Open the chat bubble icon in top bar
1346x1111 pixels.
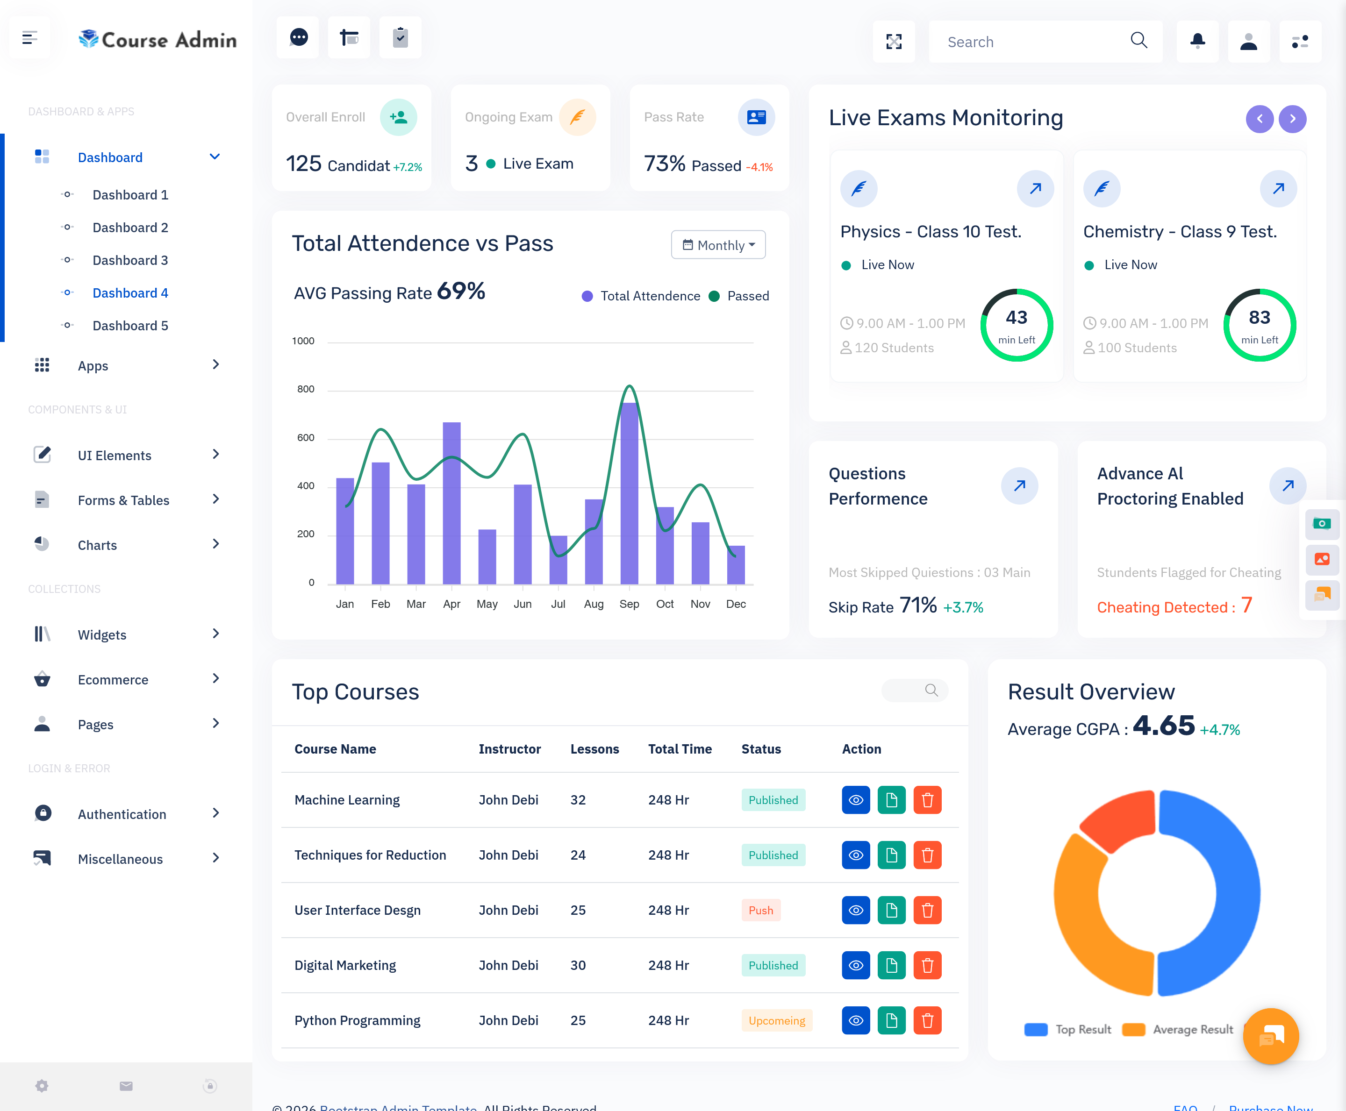point(298,38)
